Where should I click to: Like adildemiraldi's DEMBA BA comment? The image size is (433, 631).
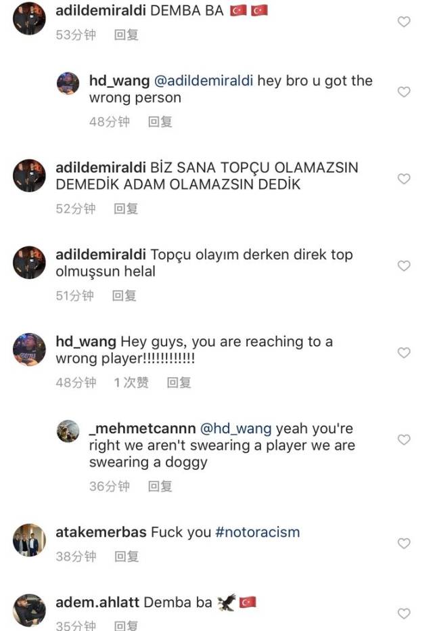[x=404, y=22]
